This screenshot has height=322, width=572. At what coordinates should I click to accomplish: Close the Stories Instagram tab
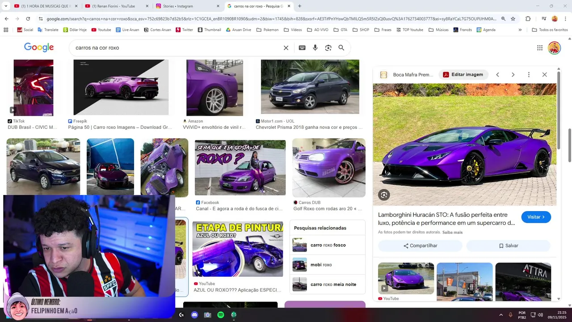tap(218, 6)
